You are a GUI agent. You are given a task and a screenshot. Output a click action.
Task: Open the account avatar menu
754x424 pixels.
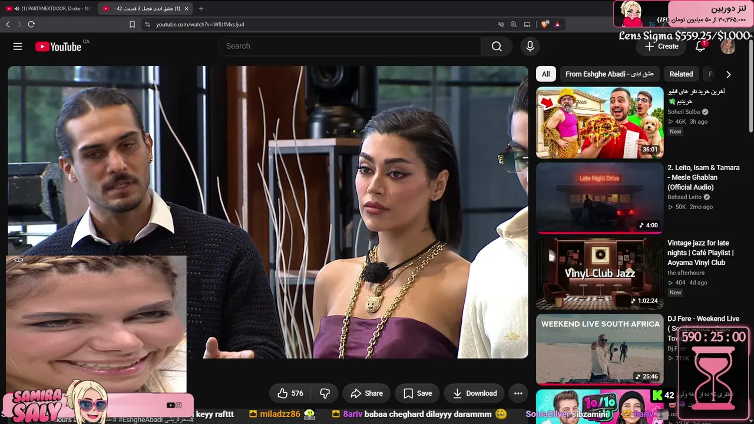point(728,47)
